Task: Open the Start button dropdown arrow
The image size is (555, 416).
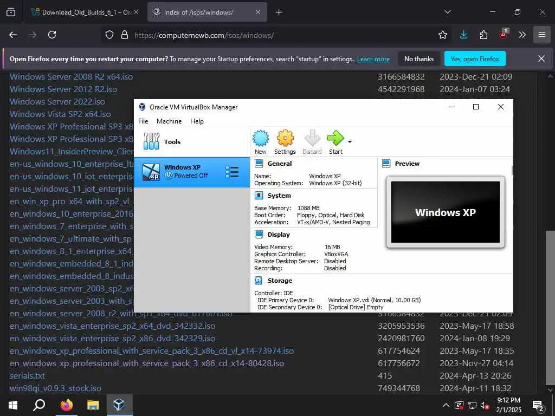Action: point(350,142)
